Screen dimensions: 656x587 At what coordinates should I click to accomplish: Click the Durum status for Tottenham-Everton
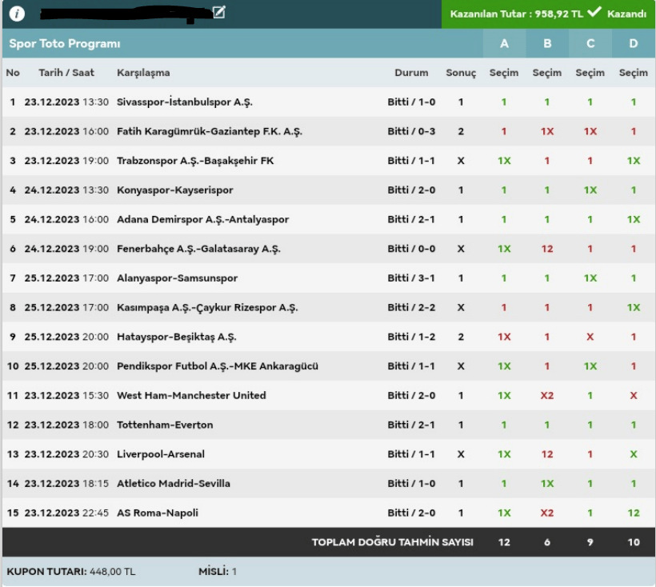tap(411, 425)
